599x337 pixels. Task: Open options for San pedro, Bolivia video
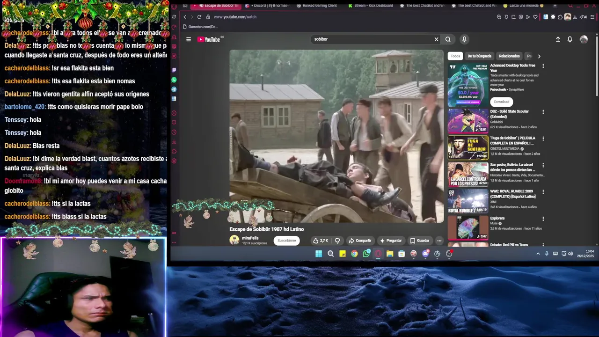point(543,165)
